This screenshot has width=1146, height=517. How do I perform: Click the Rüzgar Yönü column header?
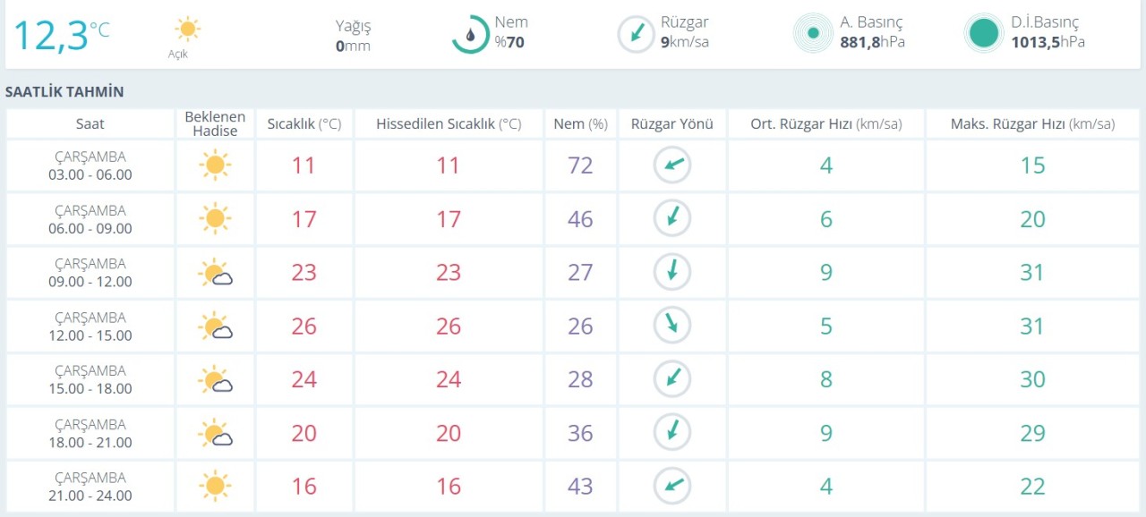point(671,124)
